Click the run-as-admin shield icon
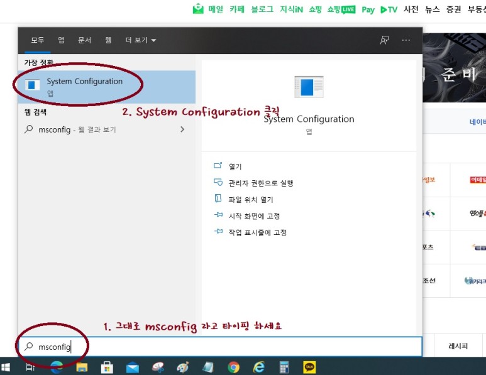This screenshot has width=486, height=375. [218, 182]
